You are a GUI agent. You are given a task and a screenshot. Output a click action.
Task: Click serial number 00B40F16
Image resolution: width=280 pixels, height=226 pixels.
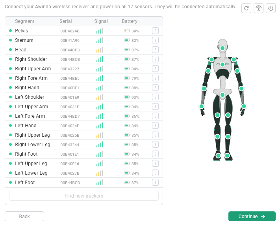pos(70,164)
